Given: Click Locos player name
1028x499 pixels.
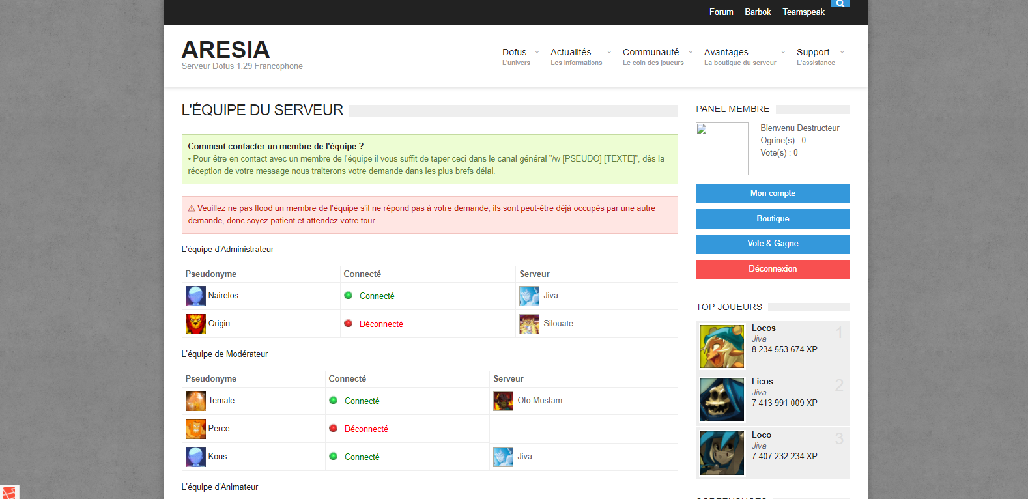Looking at the screenshot, I should point(764,328).
